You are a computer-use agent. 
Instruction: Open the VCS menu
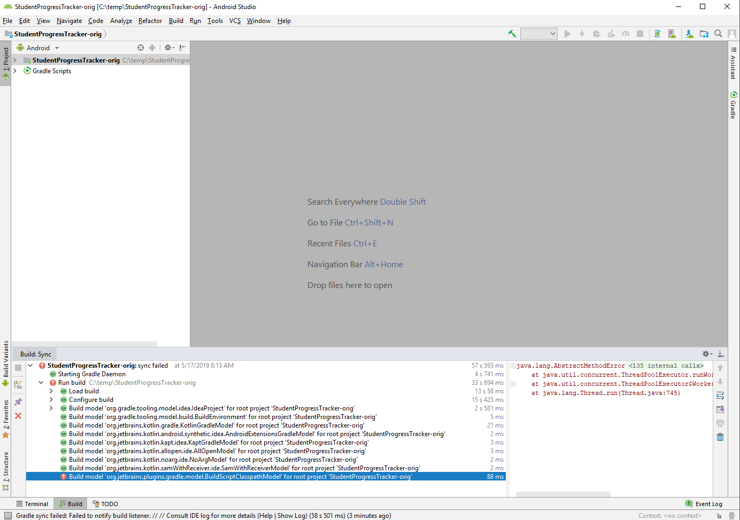235,21
